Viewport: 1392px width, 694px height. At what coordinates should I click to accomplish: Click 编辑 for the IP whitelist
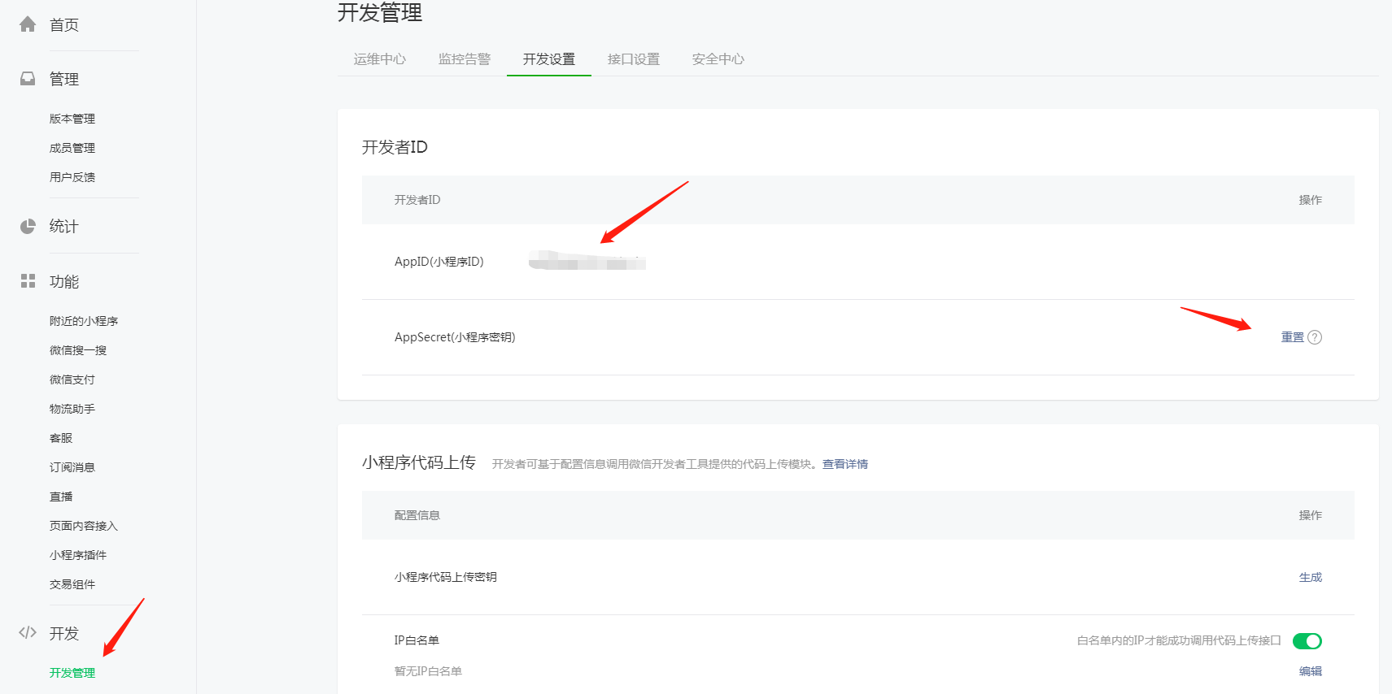tap(1311, 671)
